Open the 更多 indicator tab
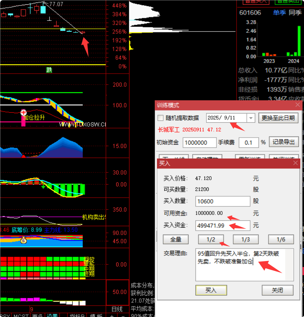The height and width of the screenshot is (317, 304). tap(37, 315)
